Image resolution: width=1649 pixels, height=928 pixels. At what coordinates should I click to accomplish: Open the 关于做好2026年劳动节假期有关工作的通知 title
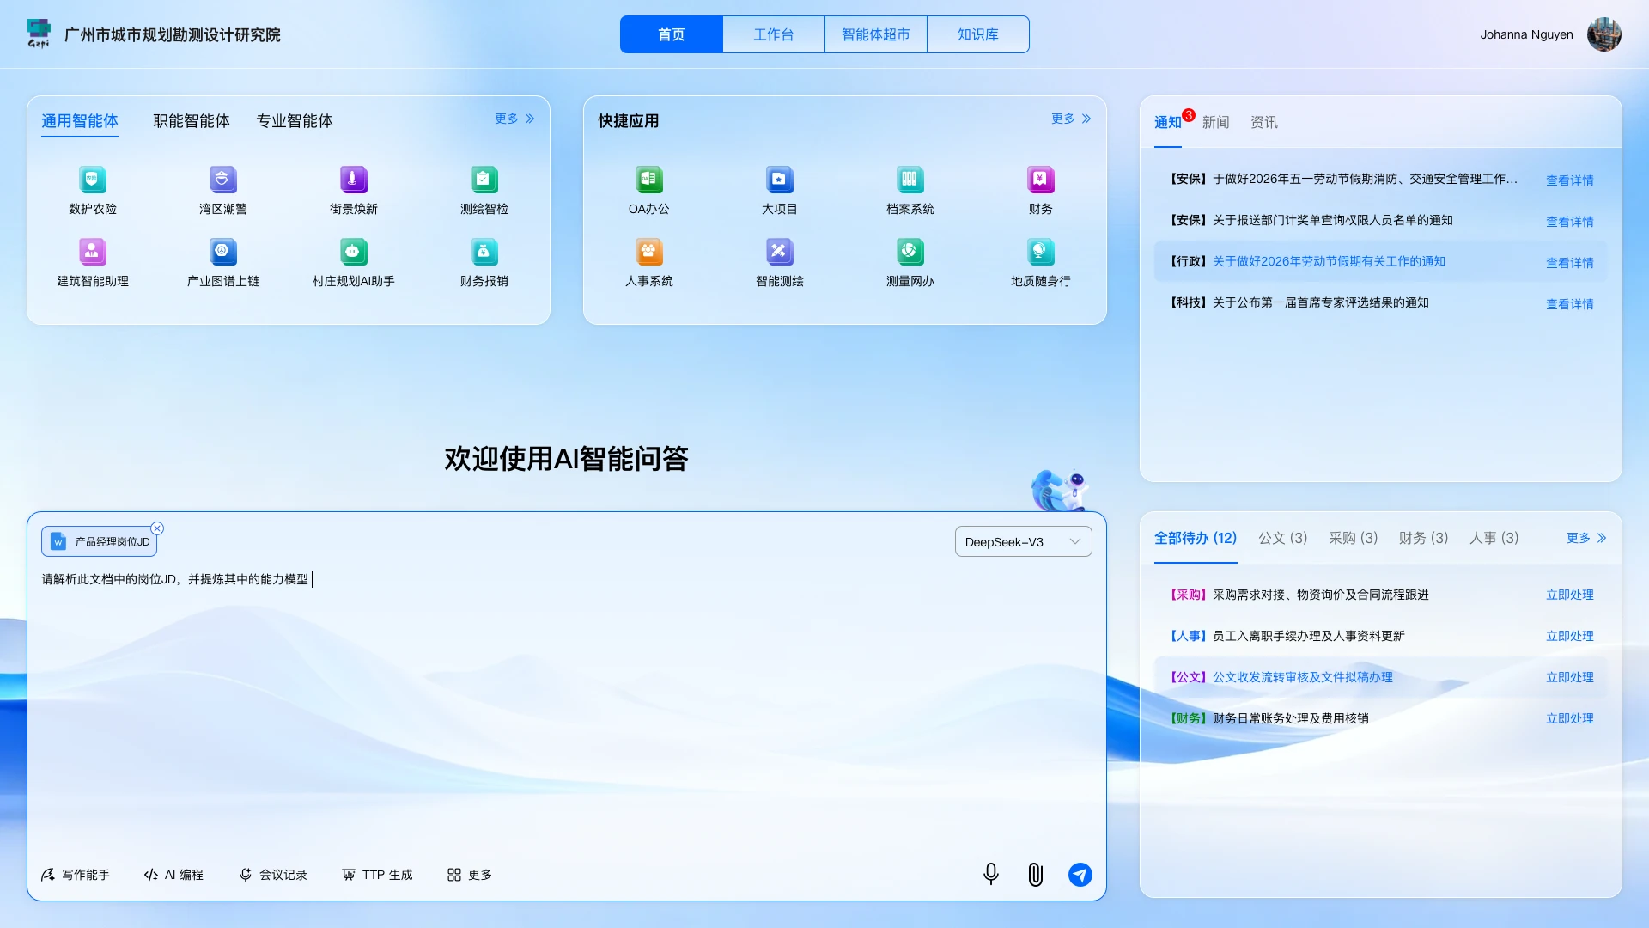click(1330, 261)
